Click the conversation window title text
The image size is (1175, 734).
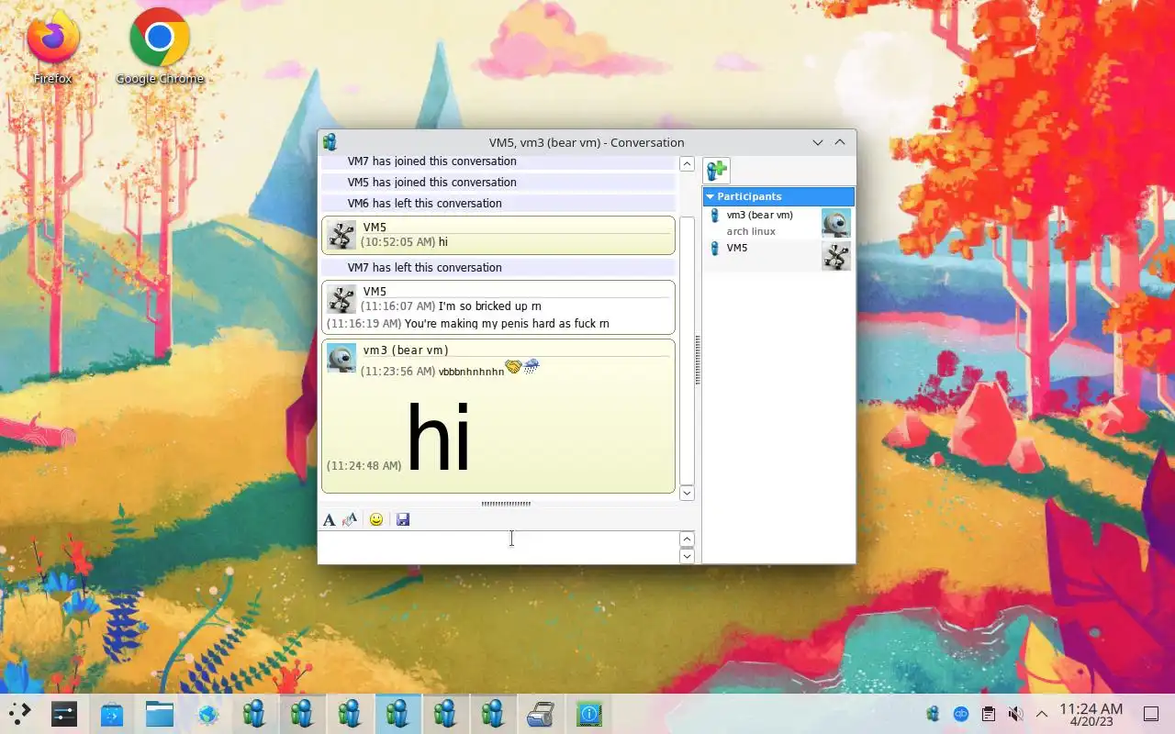(x=587, y=142)
